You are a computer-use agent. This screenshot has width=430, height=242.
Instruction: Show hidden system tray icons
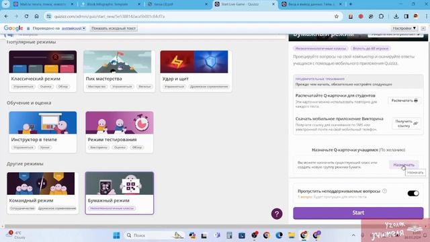coord(353,235)
